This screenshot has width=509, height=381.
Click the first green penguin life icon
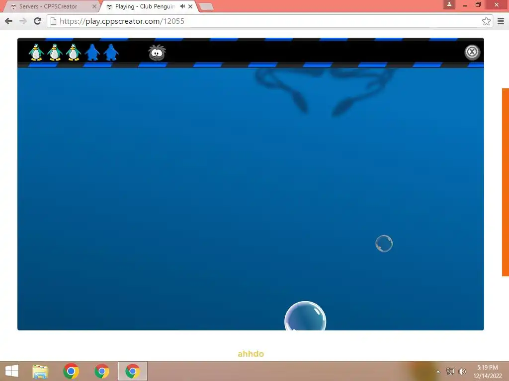[x=36, y=52]
